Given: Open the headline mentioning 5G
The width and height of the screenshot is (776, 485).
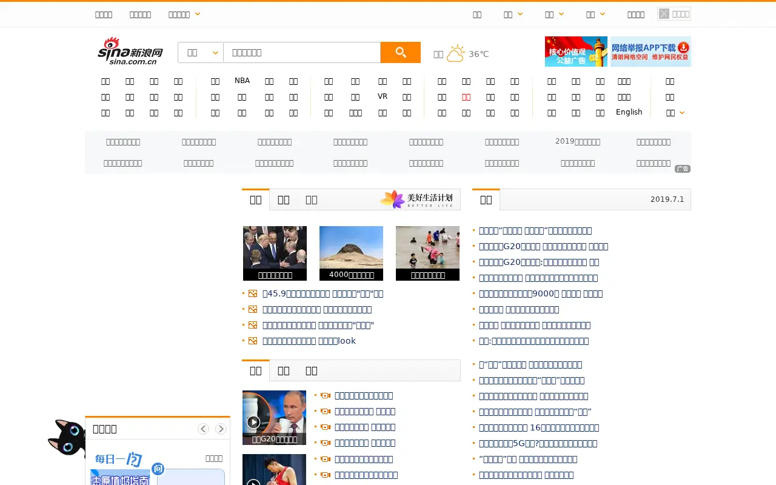Looking at the screenshot, I should [x=538, y=444].
